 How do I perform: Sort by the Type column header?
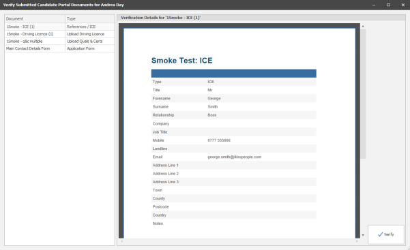[x=89, y=19]
